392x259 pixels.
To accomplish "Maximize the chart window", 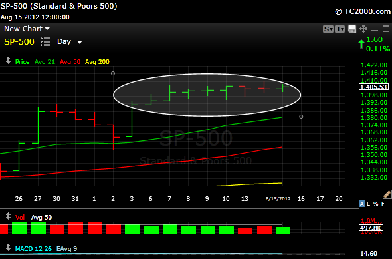I will point(386,29).
